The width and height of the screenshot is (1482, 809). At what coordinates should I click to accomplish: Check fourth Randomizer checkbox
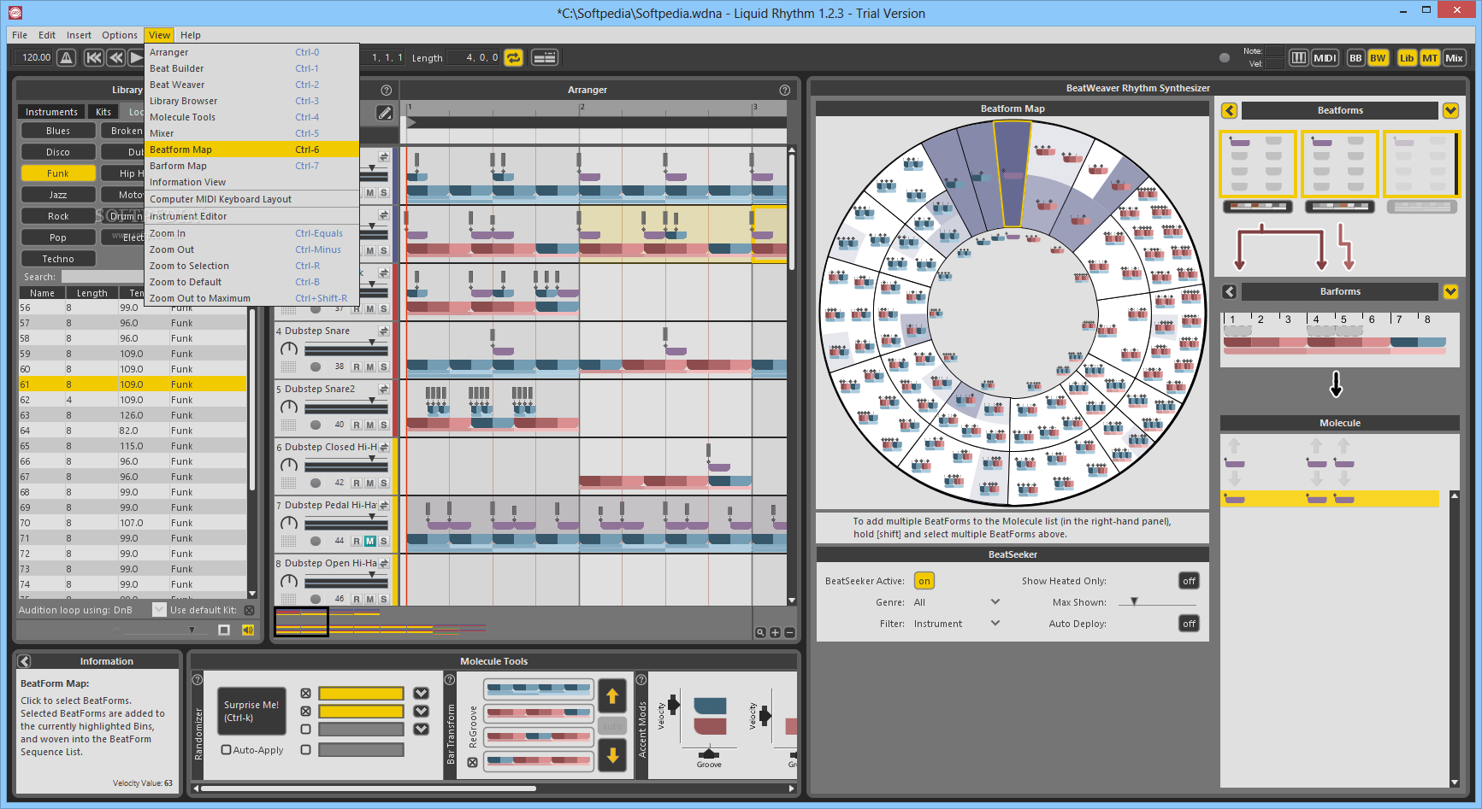click(x=305, y=749)
